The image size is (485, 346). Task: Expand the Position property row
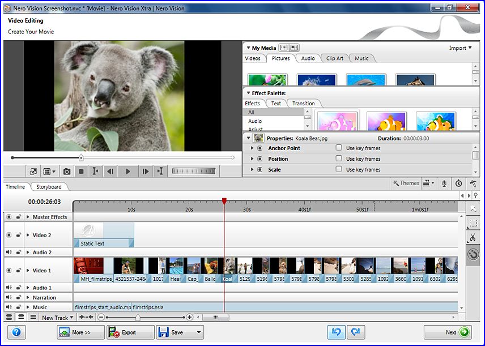tap(252, 159)
